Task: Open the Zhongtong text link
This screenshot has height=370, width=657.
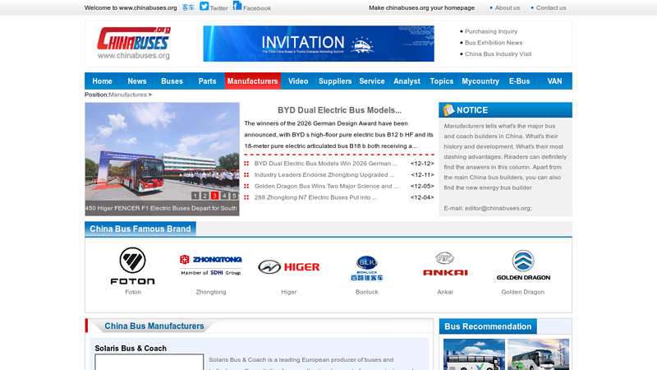Action: point(211,292)
